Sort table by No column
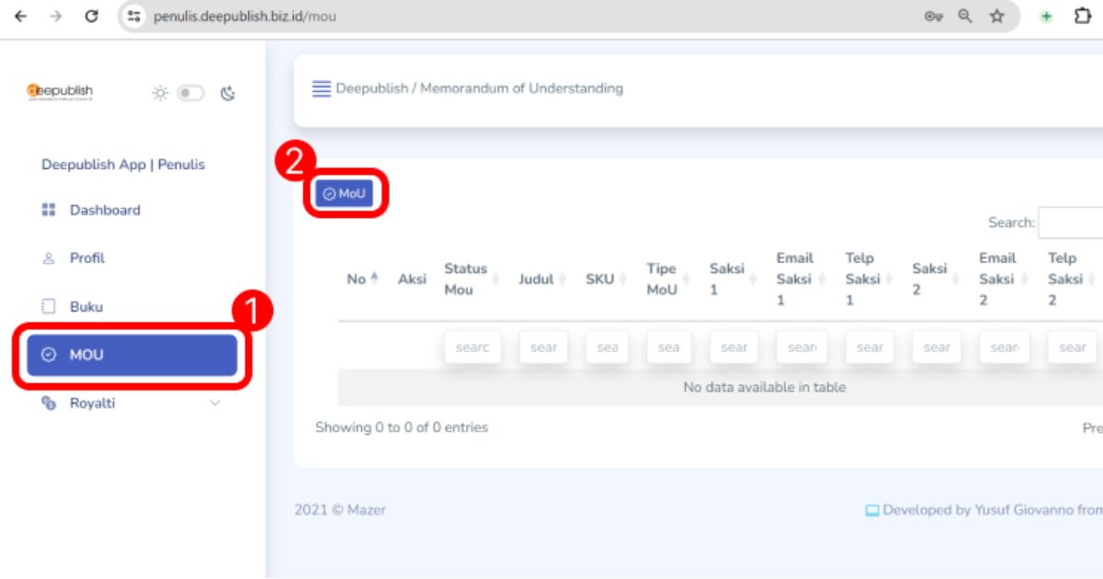 363,279
